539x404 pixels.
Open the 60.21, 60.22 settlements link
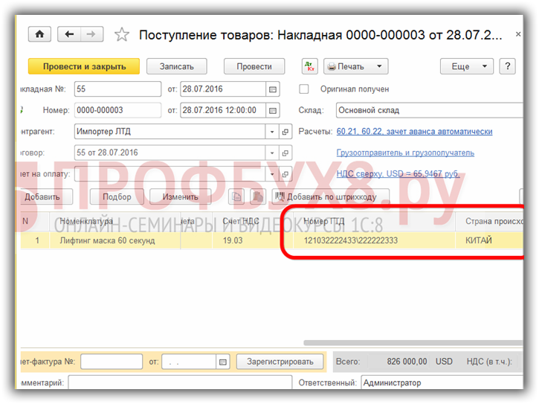click(414, 132)
